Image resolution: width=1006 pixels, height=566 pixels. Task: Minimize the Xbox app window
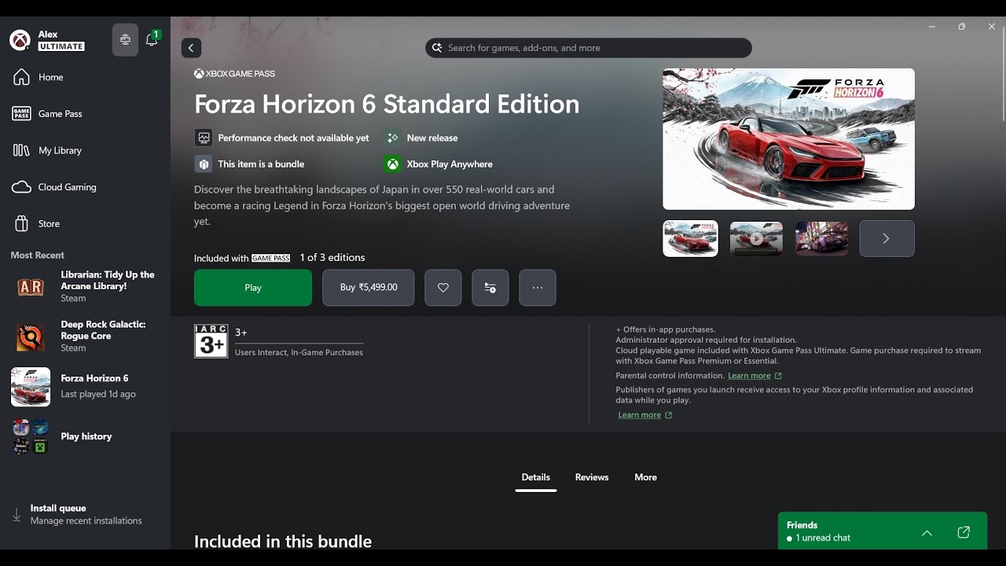(x=932, y=27)
